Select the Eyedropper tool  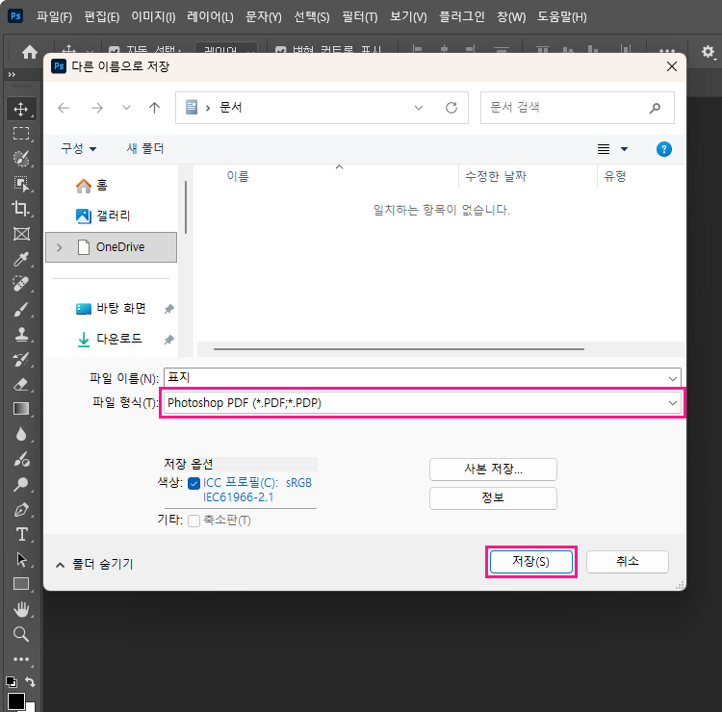[21, 259]
